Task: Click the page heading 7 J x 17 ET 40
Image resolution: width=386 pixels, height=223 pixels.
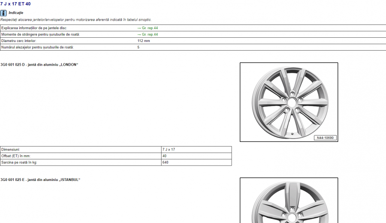Action: click(x=15, y=4)
